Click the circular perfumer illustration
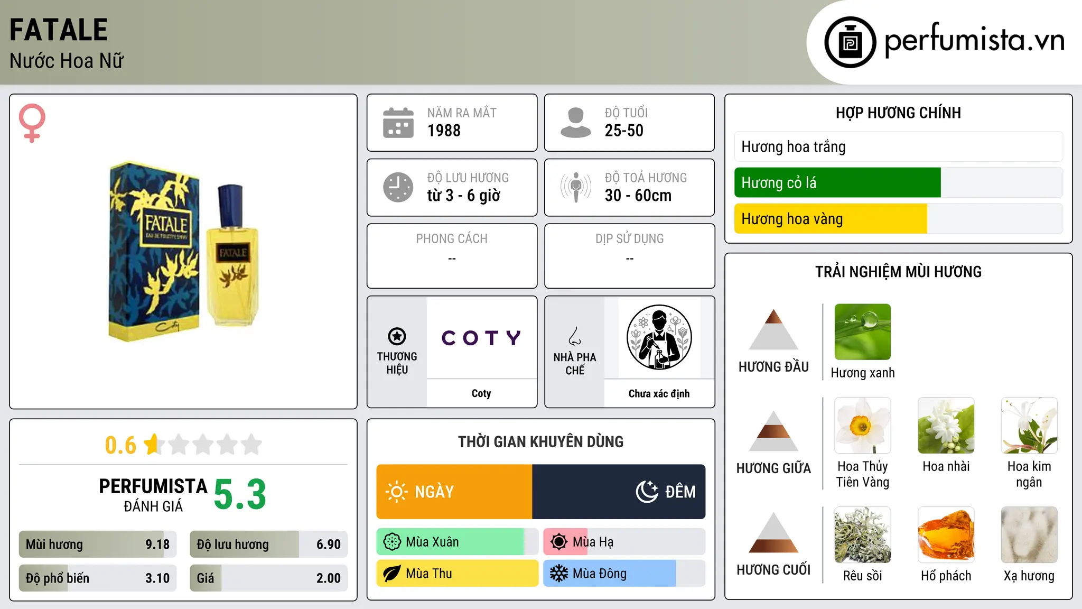The height and width of the screenshot is (609, 1082). coord(659,337)
